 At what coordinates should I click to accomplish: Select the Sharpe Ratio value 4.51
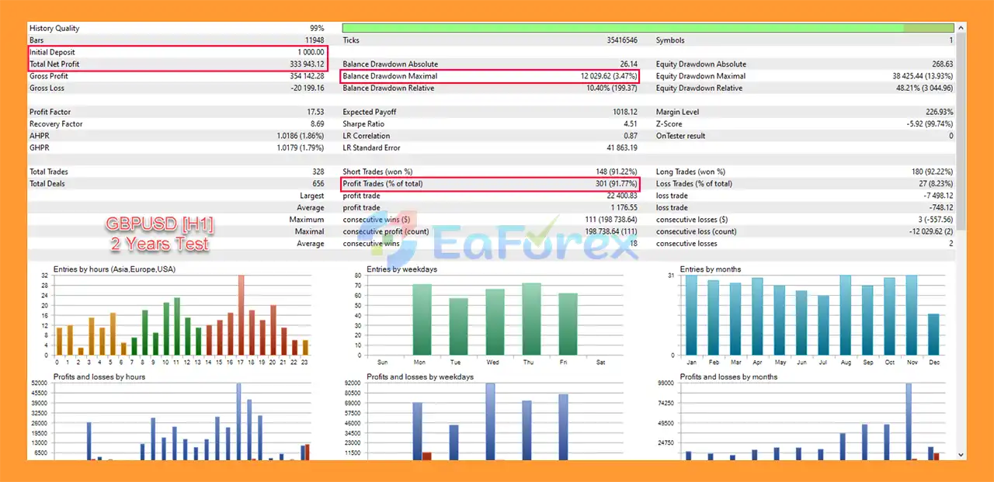tap(630, 124)
